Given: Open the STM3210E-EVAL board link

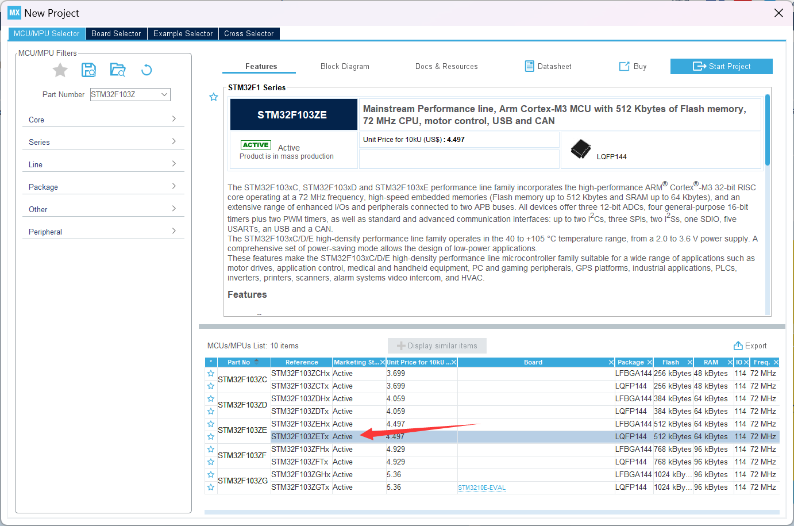Looking at the screenshot, I should coord(481,487).
